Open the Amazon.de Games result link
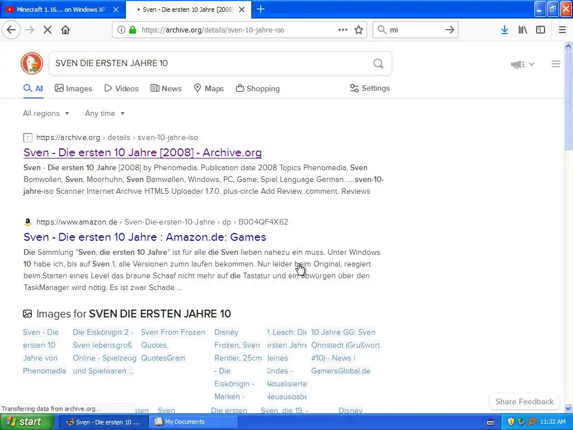 coord(145,237)
